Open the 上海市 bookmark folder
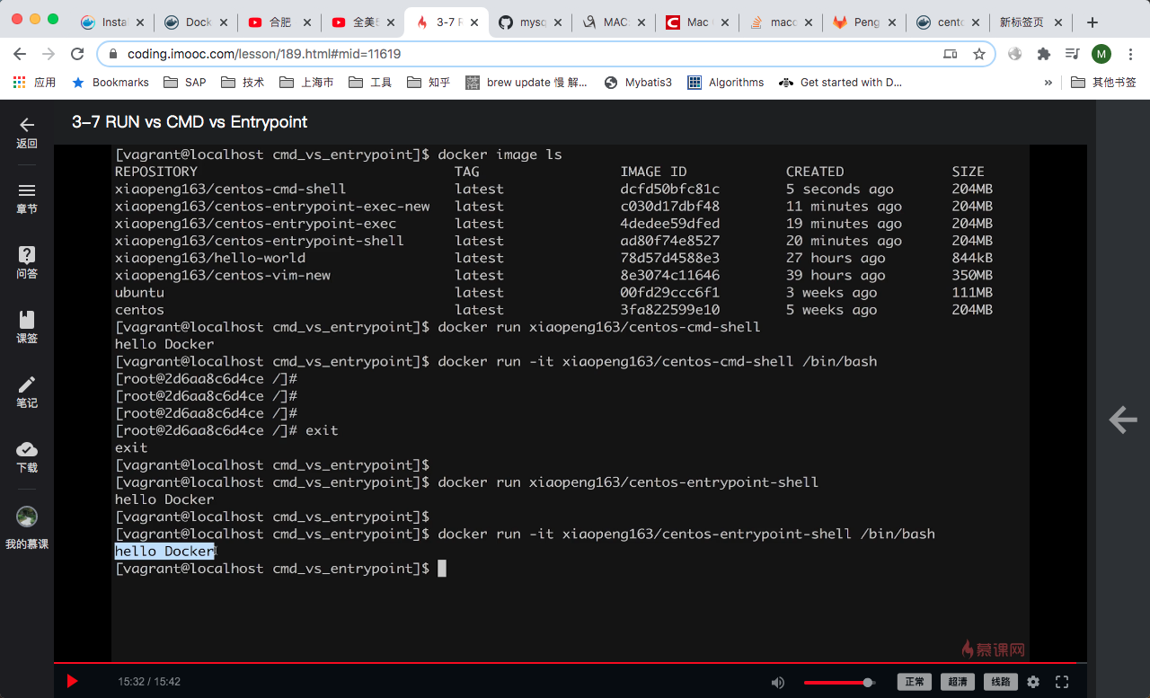Screen dimensions: 1150x698 coord(306,83)
